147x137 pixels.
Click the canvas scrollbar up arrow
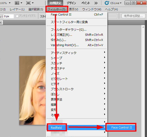coord(143,27)
